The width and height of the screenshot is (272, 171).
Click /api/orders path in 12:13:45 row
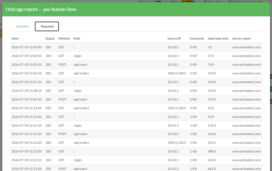[x=81, y=108]
